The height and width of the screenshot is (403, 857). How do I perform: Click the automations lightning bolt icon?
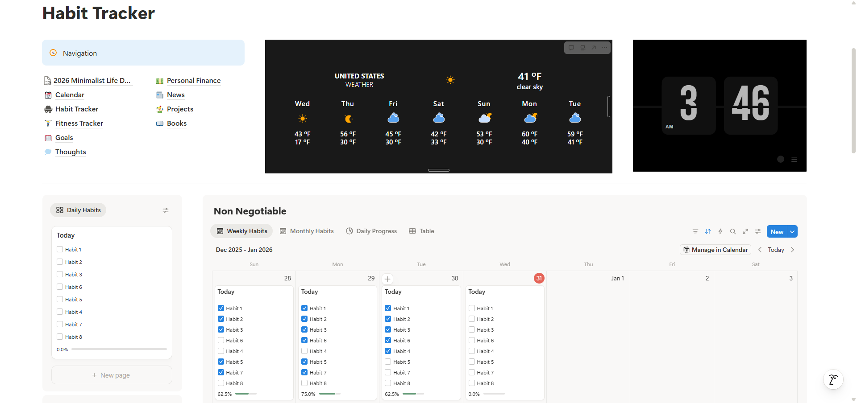(720, 231)
